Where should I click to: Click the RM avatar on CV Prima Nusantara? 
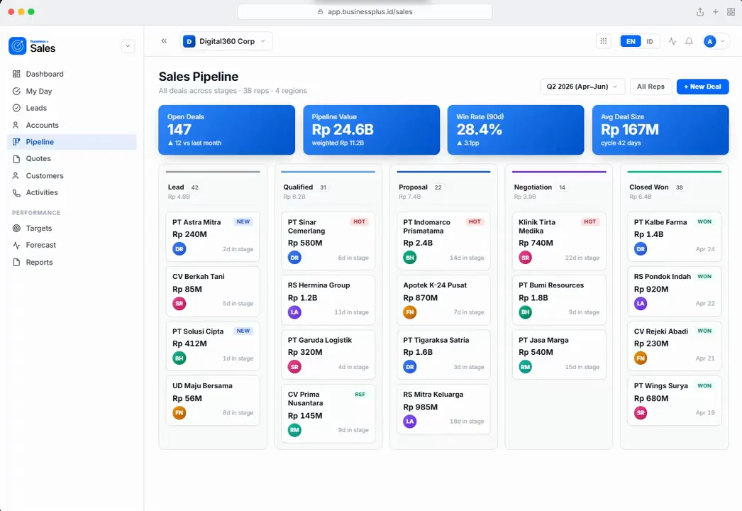(x=294, y=430)
